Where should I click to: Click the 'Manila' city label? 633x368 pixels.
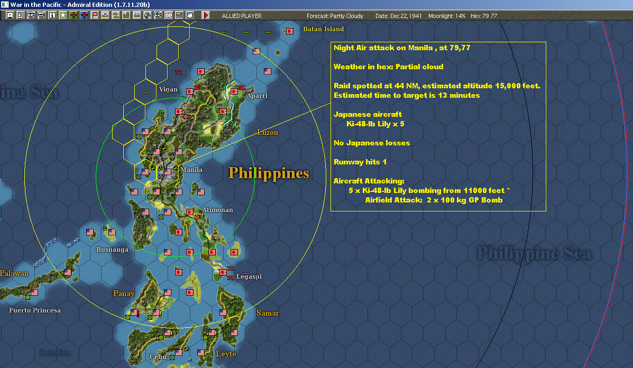point(192,170)
